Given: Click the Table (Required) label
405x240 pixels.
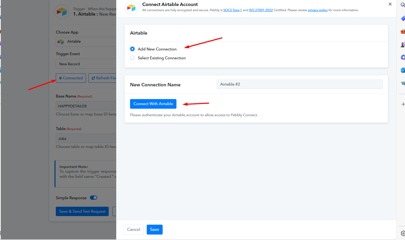Looking at the screenshot, I should click(x=69, y=129).
